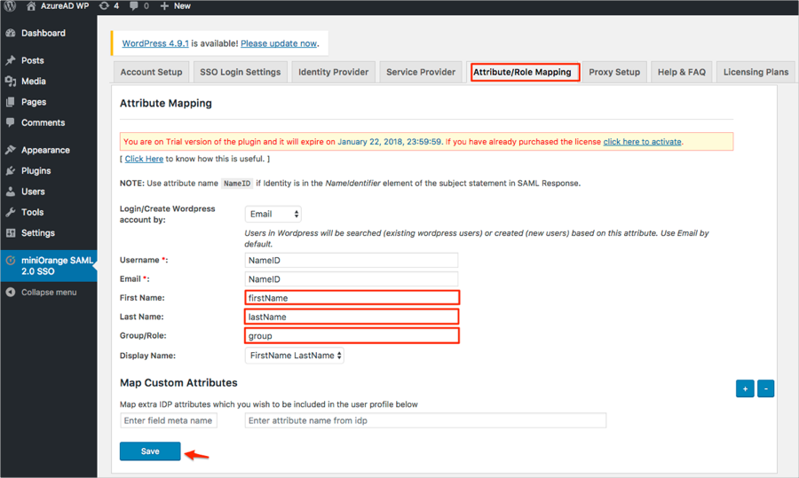This screenshot has height=478, width=799.
Task: Switch to the Identity Provider tab
Action: pyautogui.click(x=333, y=72)
